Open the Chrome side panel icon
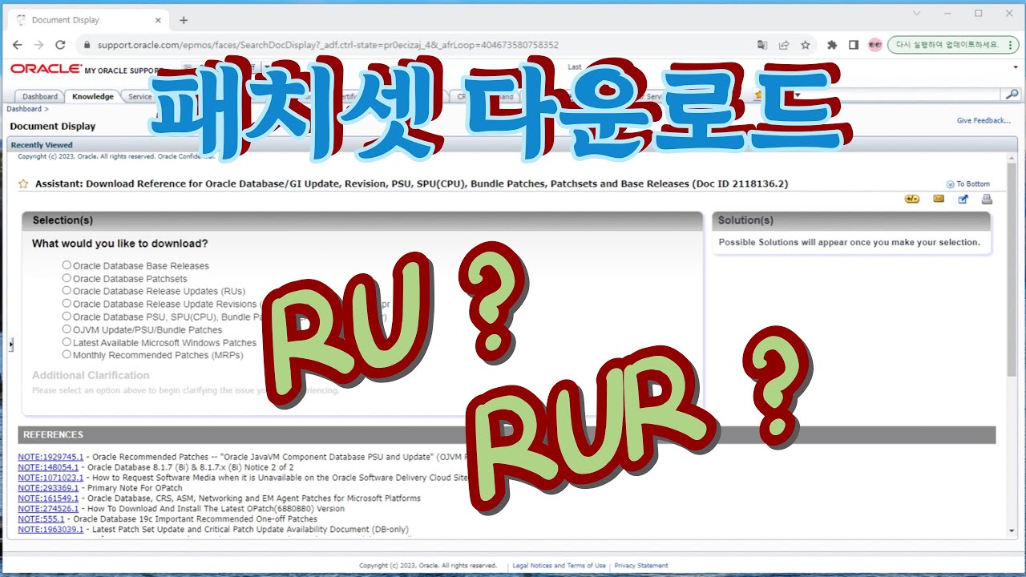Screen dimensions: 1026x577 click(854, 45)
